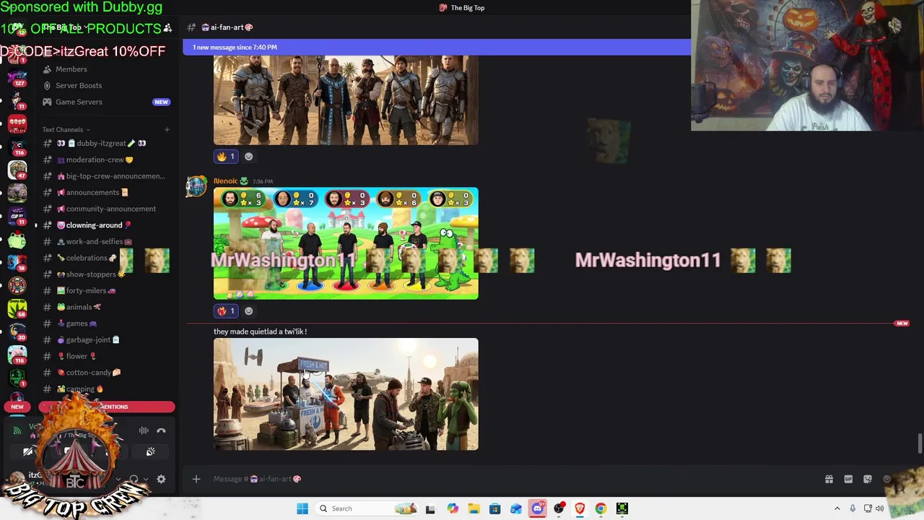924x520 pixels.
Task: Open the gift Nitro icon
Action: point(829,480)
